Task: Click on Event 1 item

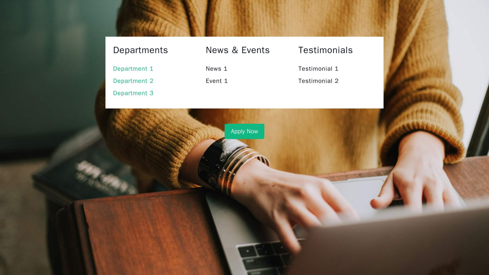Action: [x=217, y=81]
